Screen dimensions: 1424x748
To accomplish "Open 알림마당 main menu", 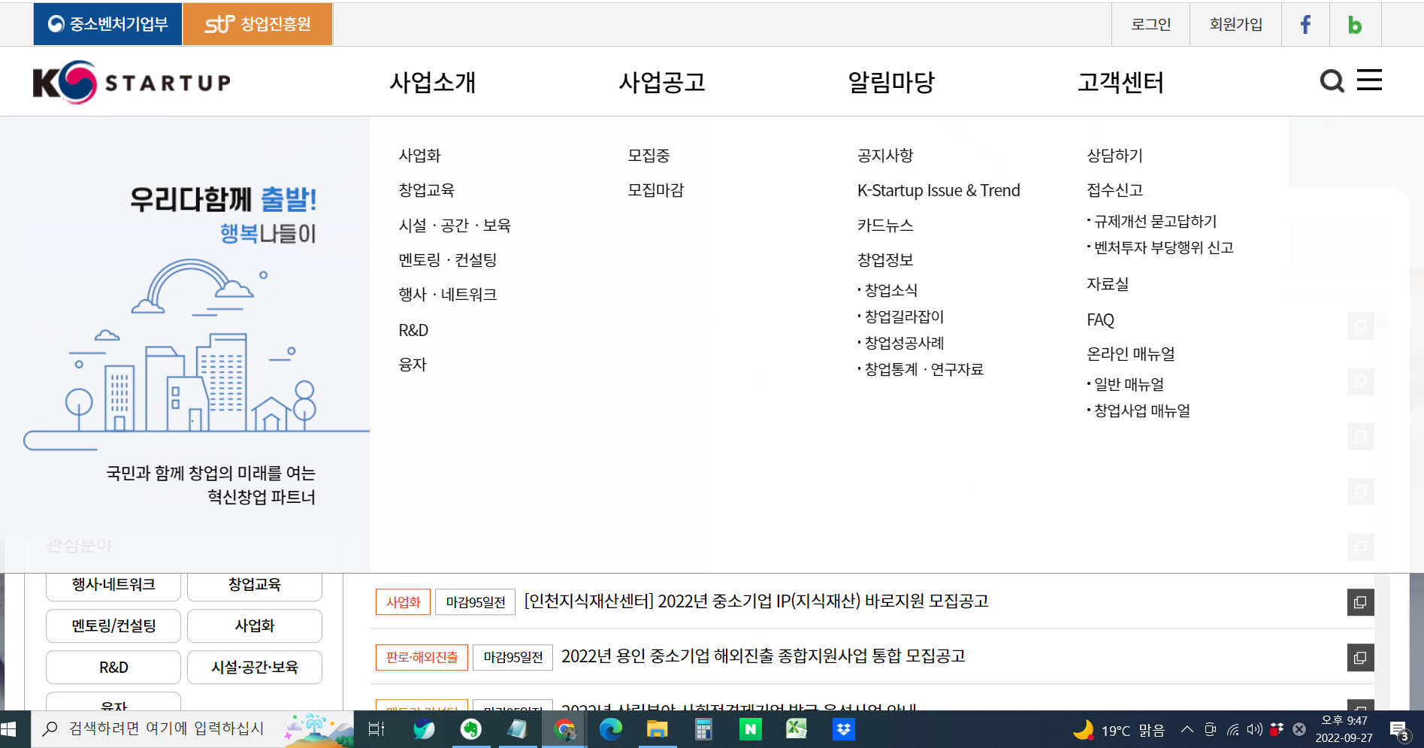I will click(x=891, y=82).
